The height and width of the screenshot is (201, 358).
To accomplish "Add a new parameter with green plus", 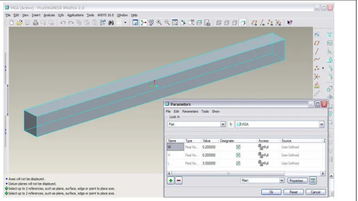I will point(171,181).
